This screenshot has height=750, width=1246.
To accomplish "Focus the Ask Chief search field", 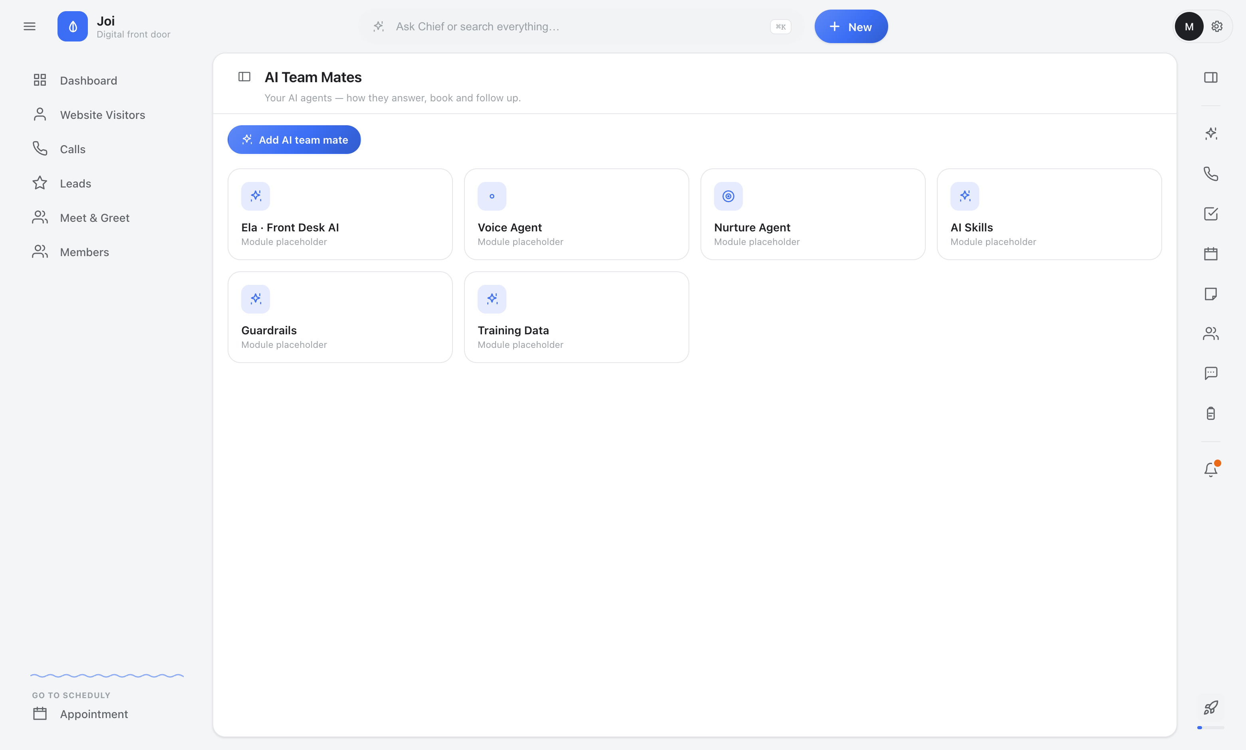I will [581, 26].
